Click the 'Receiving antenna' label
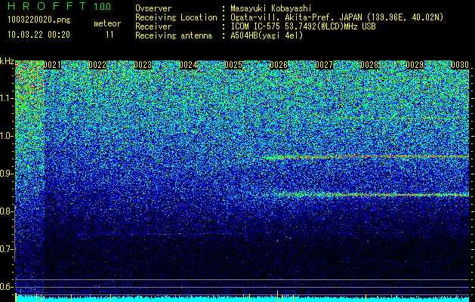The image size is (475, 302). (174, 35)
